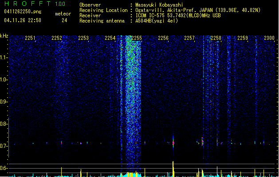
Task: Click the 2259 time marker
Action: (x=243, y=38)
